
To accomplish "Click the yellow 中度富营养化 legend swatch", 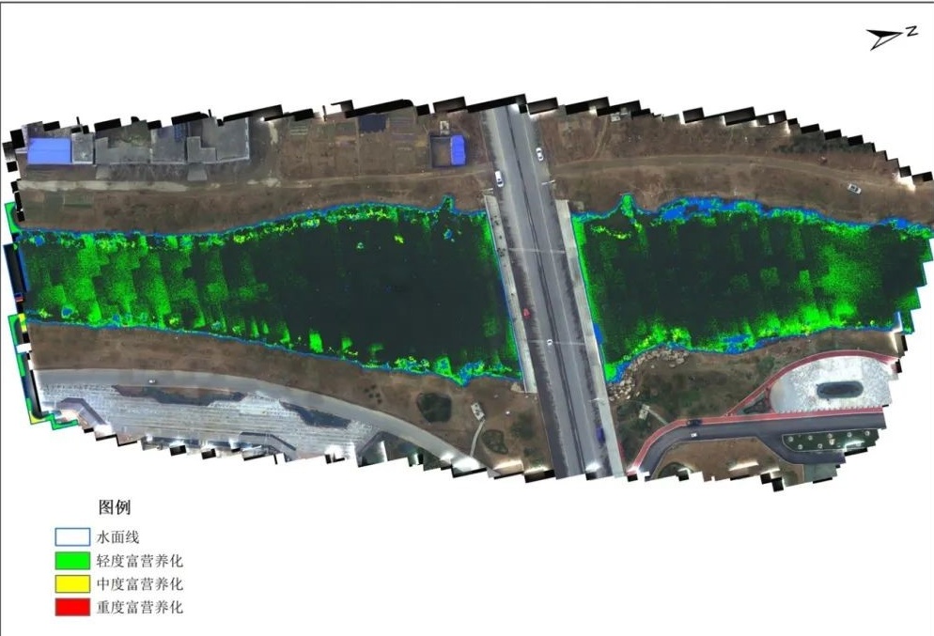I will [x=72, y=583].
